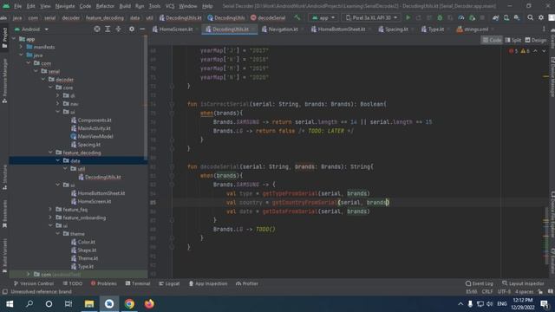This screenshot has width=555, height=312.
Task: Open the VCS menu
Action: tap(170, 6)
